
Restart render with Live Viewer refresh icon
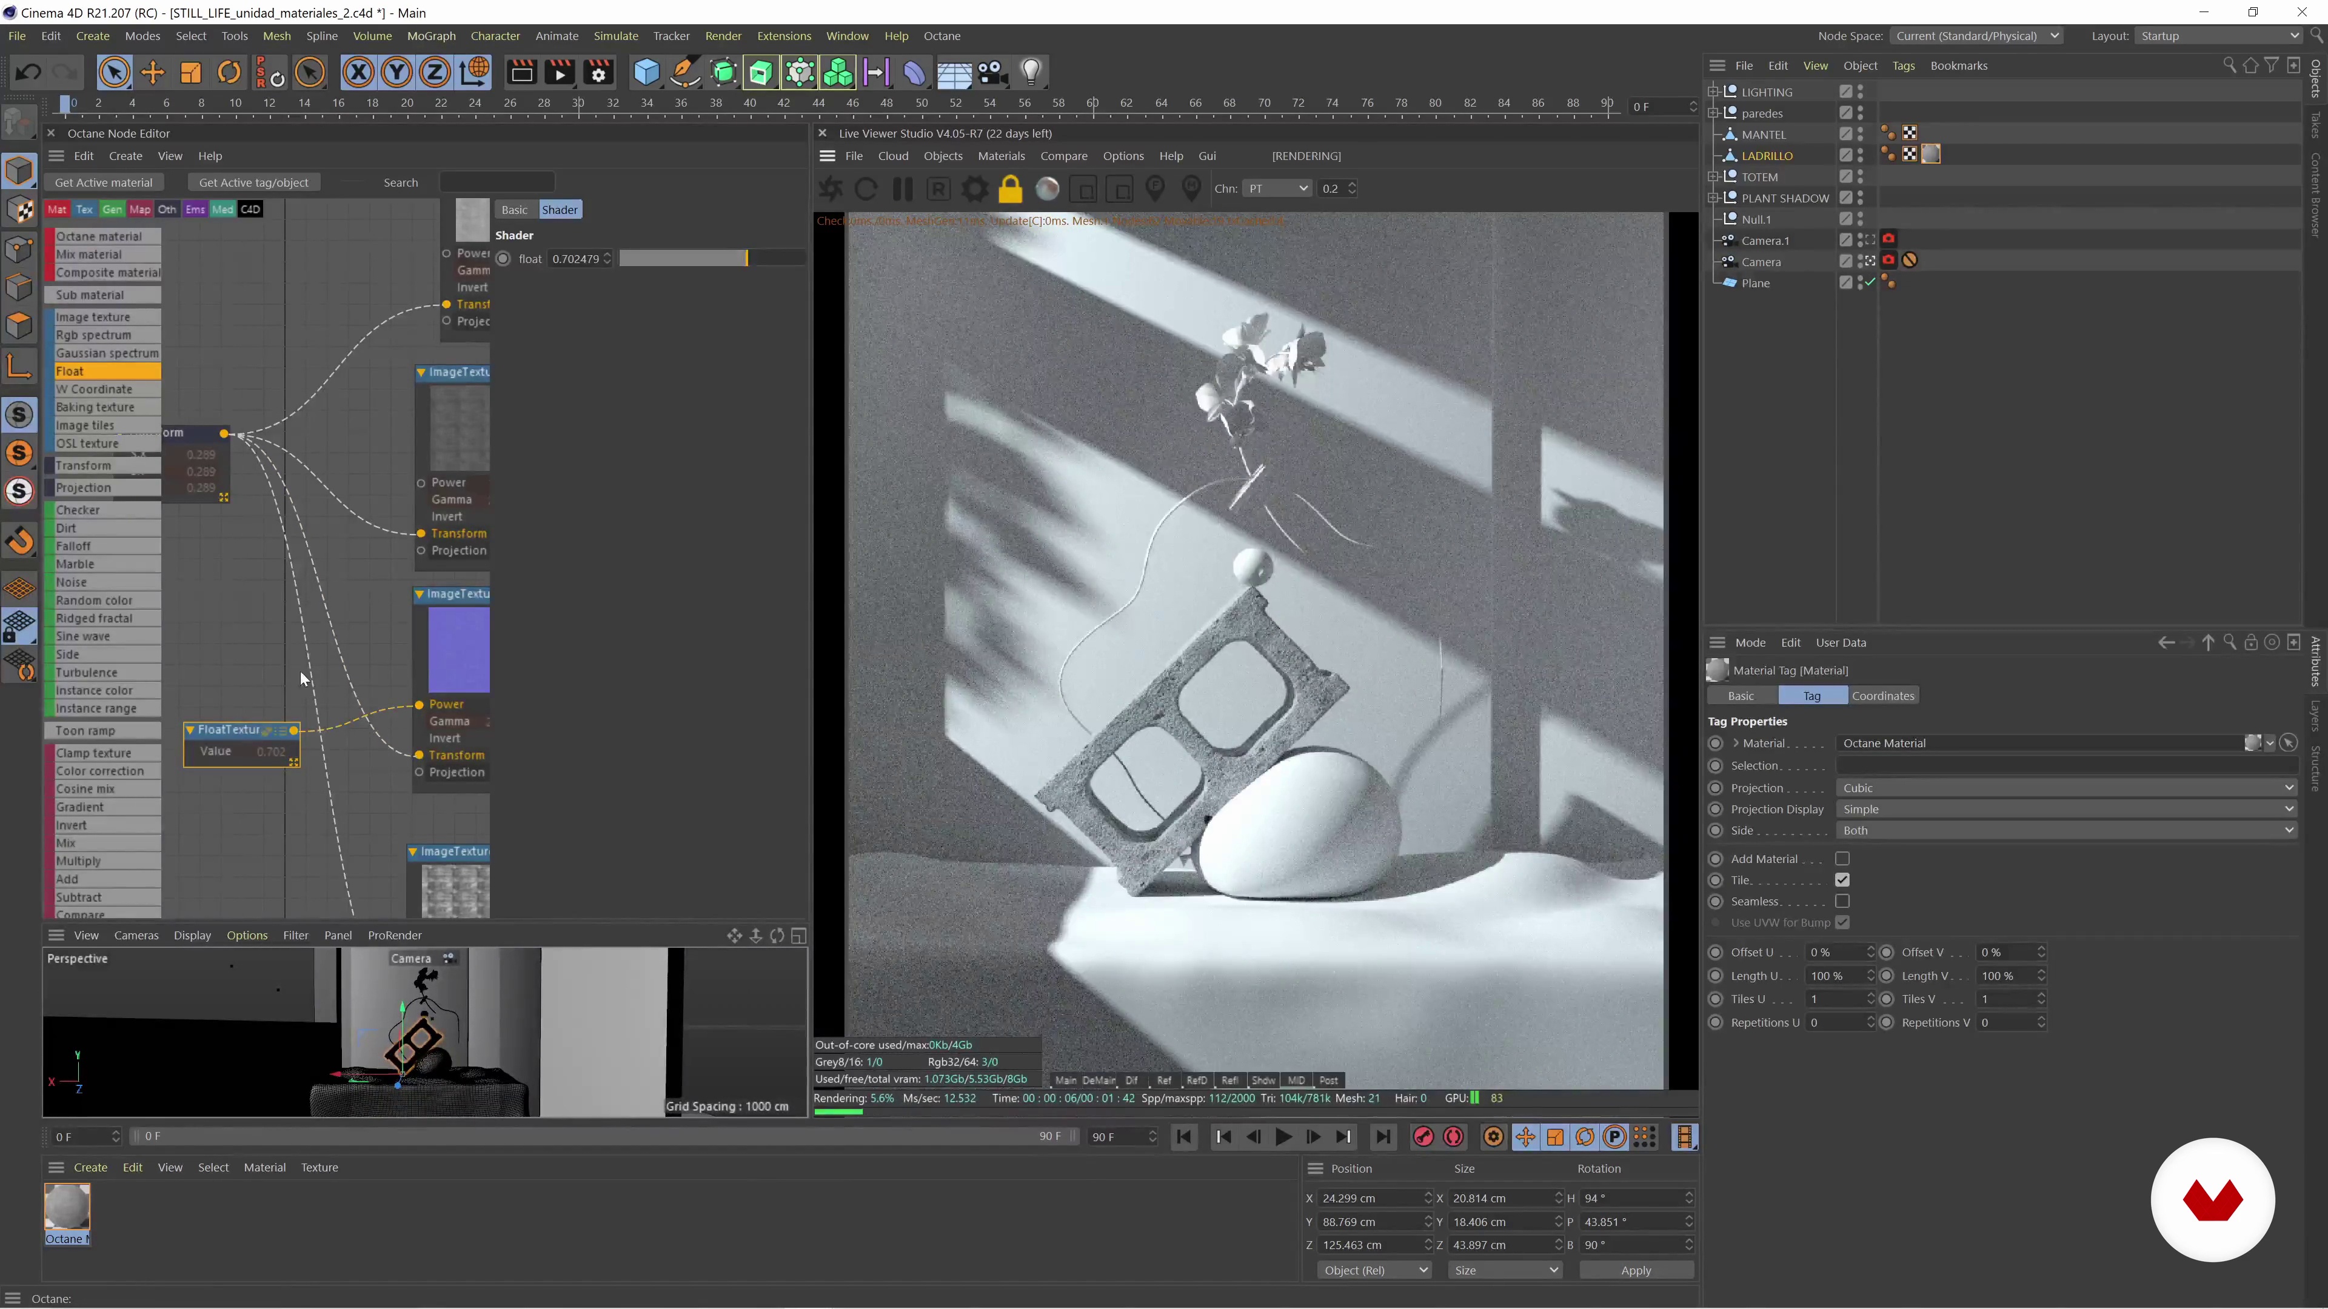point(866,189)
